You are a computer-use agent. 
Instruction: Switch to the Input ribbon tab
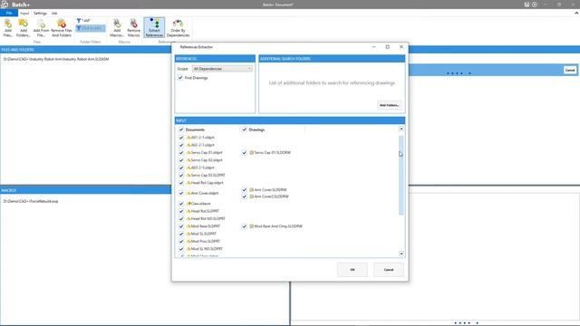click(24, 14)
